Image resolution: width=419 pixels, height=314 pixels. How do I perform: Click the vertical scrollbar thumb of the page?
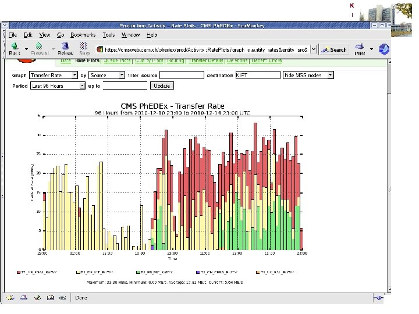pos(389,78)
